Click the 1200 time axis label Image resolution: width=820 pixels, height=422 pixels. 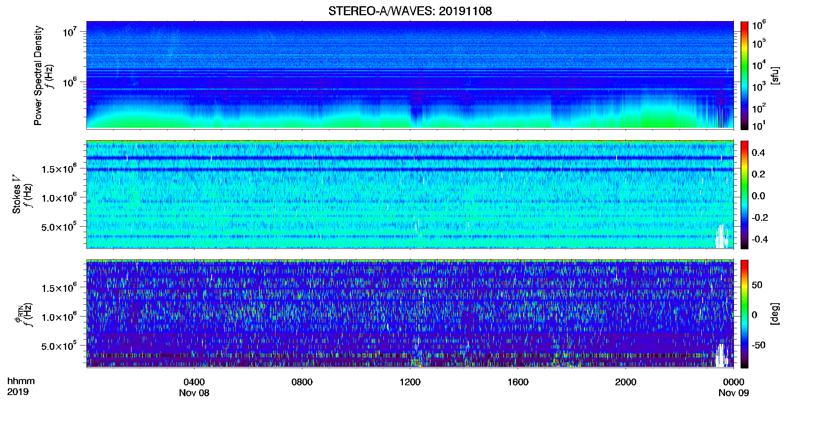coord(410,382)
